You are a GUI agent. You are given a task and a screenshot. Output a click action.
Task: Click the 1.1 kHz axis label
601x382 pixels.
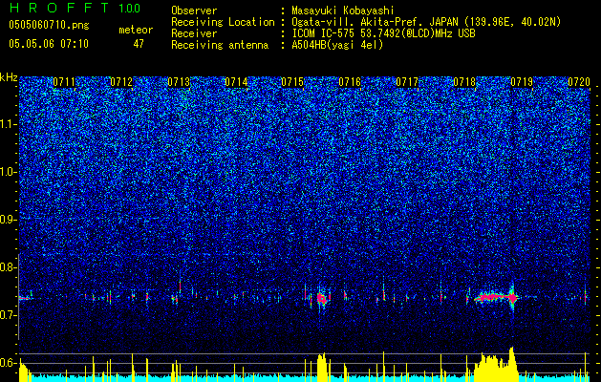coord(8,124)
